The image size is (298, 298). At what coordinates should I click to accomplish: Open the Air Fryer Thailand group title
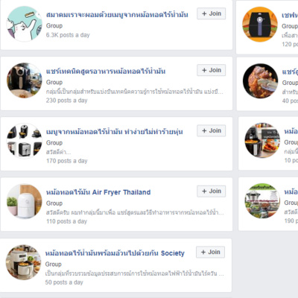[98, 192]
